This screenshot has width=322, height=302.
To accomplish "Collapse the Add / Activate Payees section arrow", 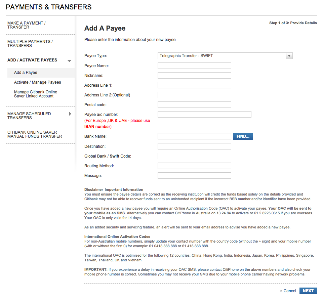I will [69, 61].
